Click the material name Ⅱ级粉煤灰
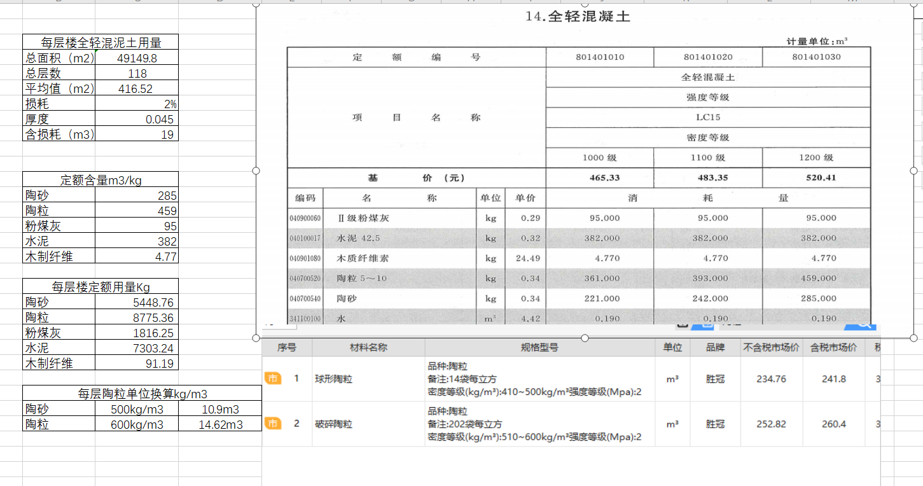This screenshot has width=923, height=486. pyautogui.click(x=363, y=218)
